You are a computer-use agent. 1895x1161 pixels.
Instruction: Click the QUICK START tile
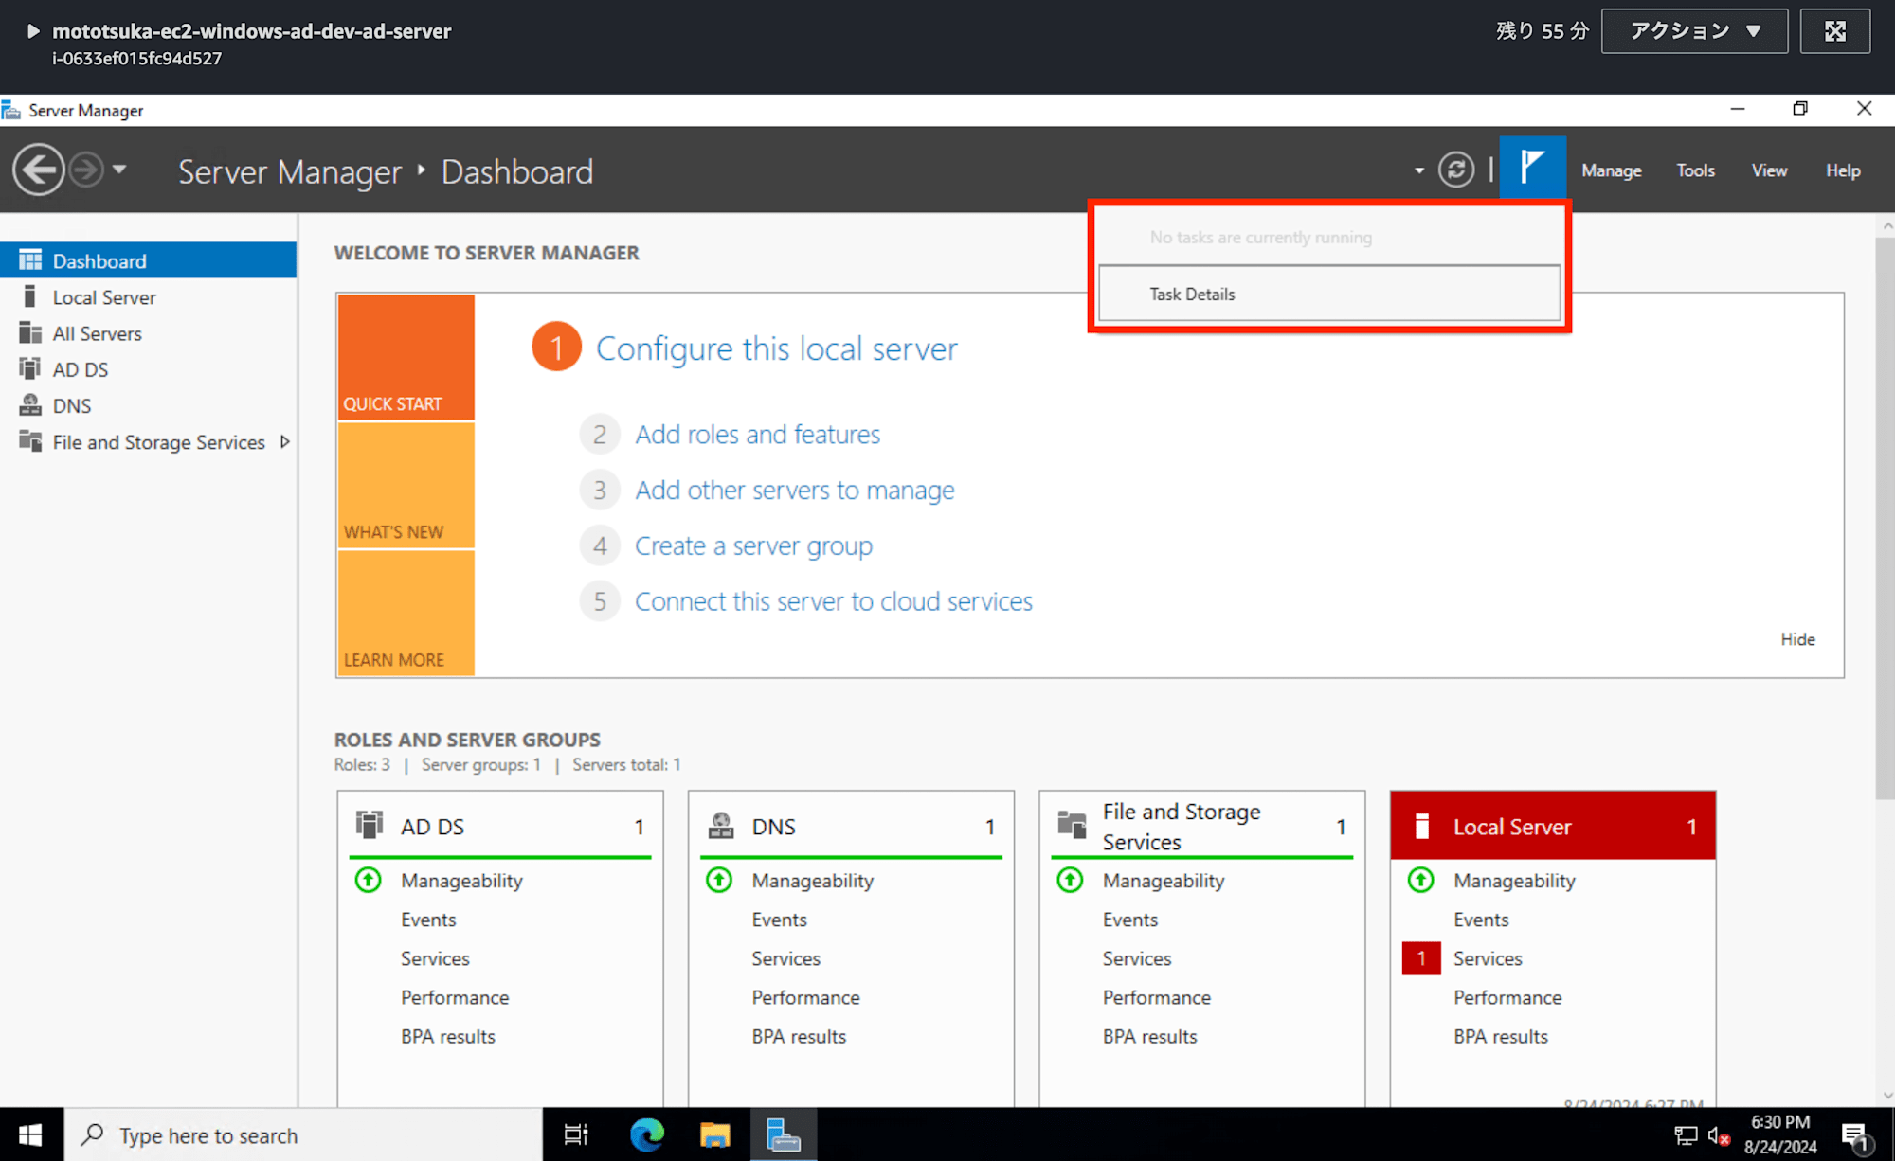[406, 357]
